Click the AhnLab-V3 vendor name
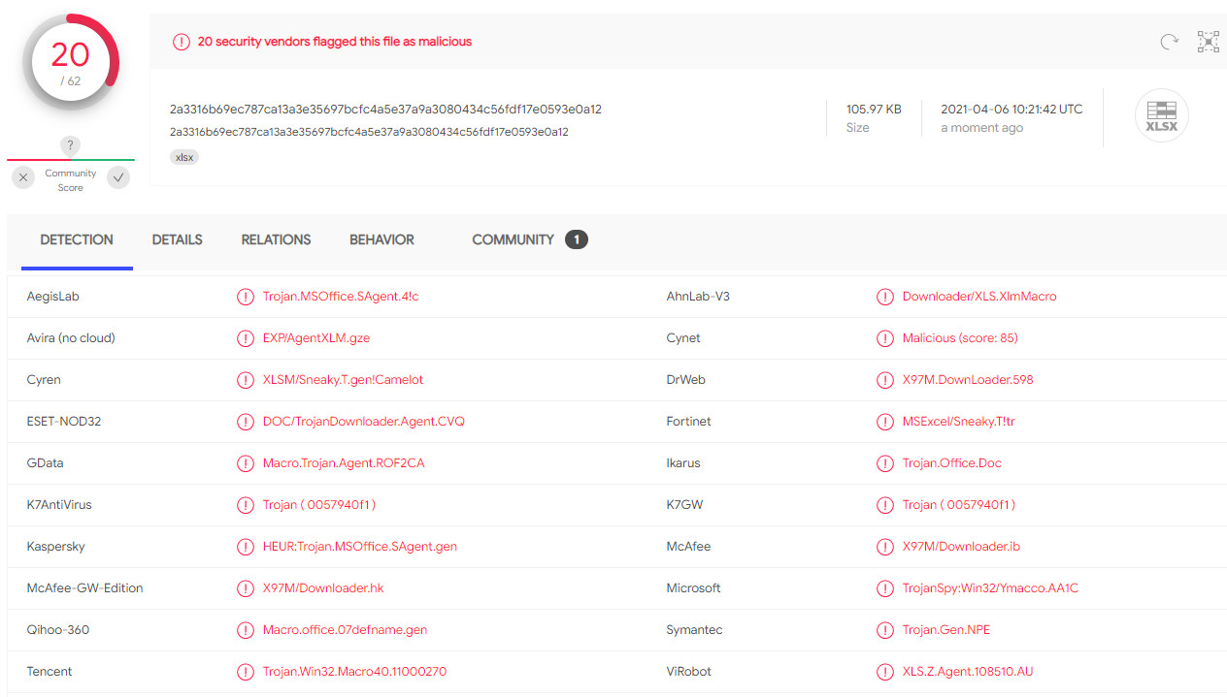Image resolution: width=1227 pixels, height=697 pixels. click(x=698, y=297)
